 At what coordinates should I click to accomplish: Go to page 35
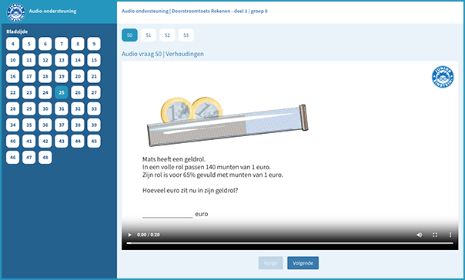(29, 125)
